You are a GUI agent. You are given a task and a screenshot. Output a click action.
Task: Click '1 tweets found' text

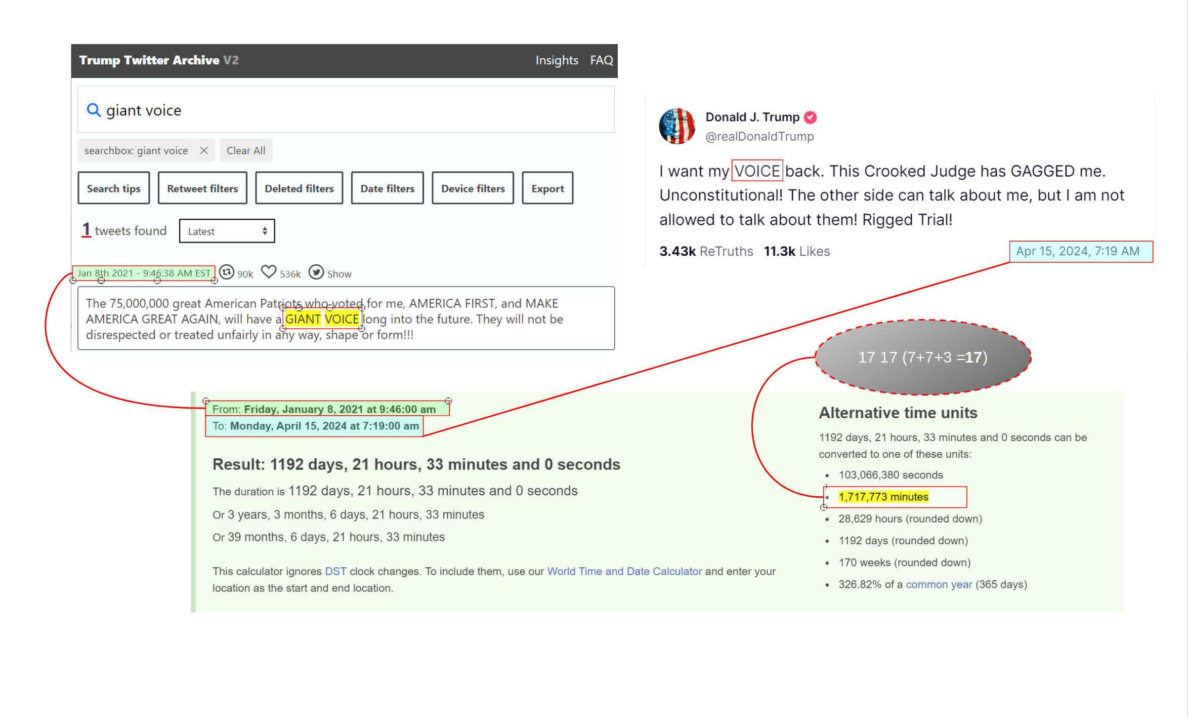click(124, 230)
